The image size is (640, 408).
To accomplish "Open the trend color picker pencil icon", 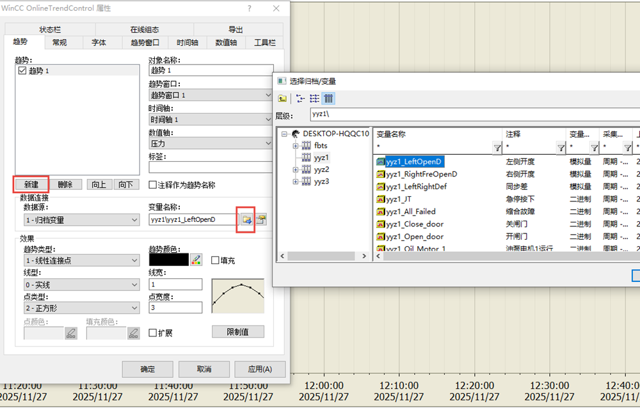I will point(196,260).
